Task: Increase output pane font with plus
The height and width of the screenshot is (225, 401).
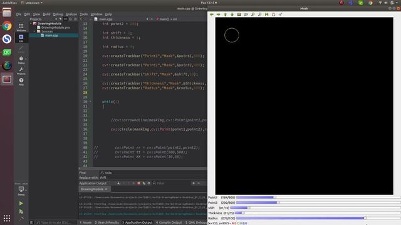Action: click(x=194, y=183)
